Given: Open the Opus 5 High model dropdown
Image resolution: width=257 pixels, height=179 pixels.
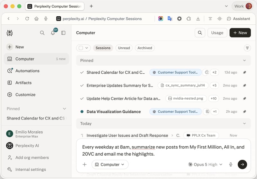Looking at the screenshot, I should pos(205,164).
